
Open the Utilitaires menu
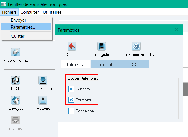point(52,12)
